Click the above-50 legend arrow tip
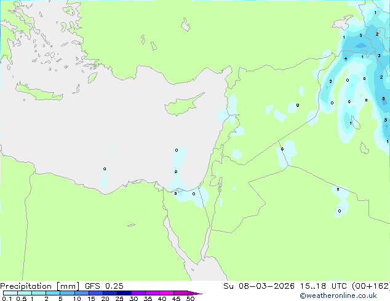This screenshot has height=301, width=390. (x=195, y=293)
